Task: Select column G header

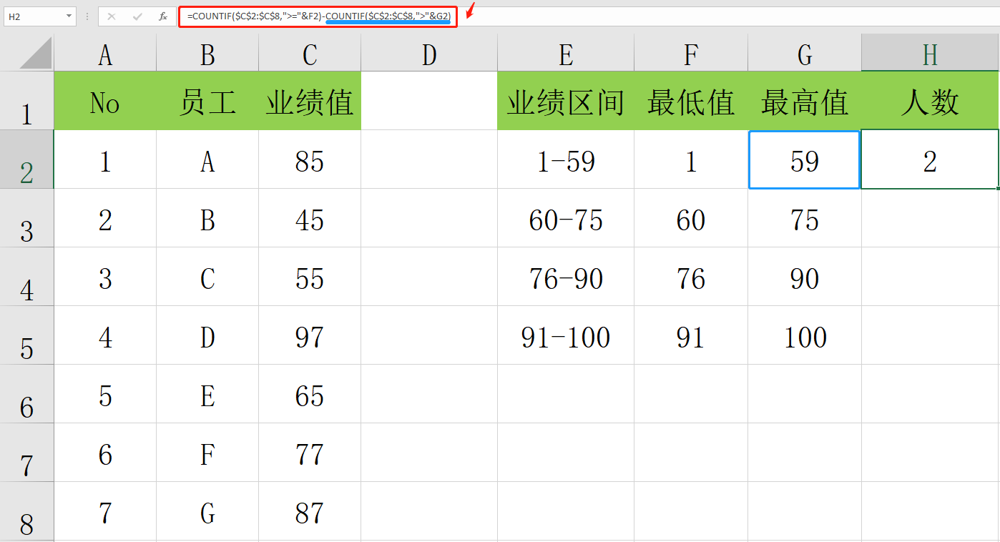Action: [805, 53]
